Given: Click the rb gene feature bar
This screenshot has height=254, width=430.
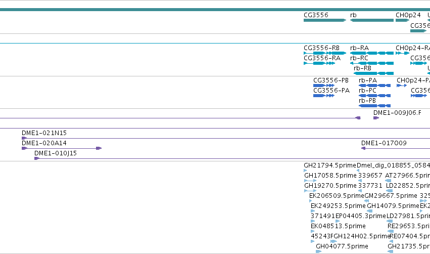Looking at the screenshot, I should point(372,20).
